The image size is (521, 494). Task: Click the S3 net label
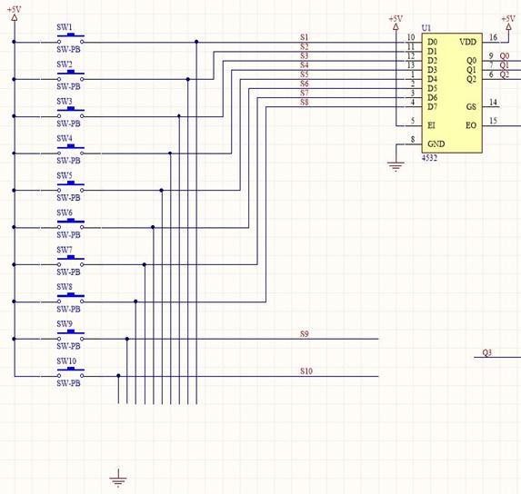pyautogui.click(x=304, y=55)
